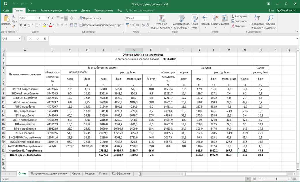Click the Общий доступ share button
The width and height of the screenshot is (300, 182).
[x=286, y=10]
